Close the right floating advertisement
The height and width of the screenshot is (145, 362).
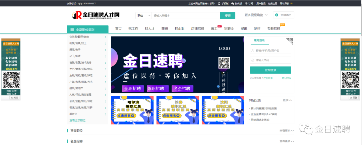point(354,98)
